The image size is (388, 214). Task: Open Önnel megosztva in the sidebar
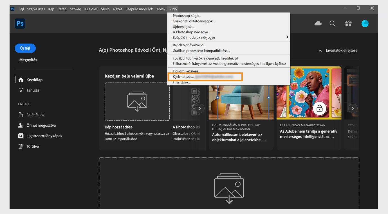click(41, 125)
